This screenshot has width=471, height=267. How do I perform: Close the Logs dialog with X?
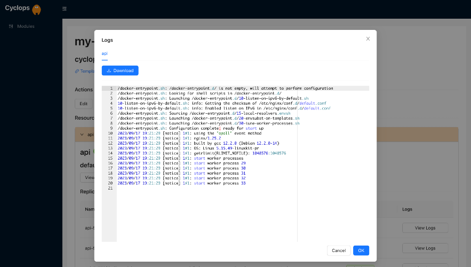[368, 39]
